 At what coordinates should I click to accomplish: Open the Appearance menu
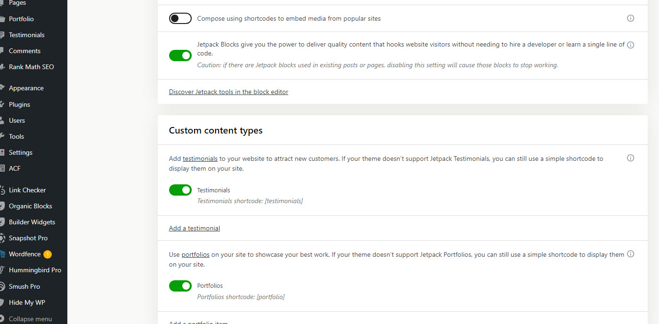point(26,88)
